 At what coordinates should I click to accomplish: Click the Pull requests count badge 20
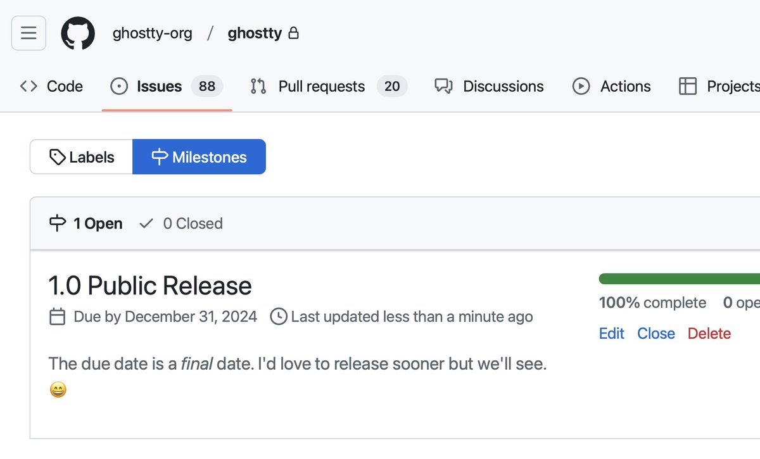click(x=392, y=86)
